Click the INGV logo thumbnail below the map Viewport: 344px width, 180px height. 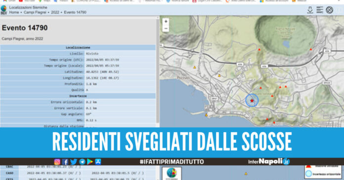tap(172, 174)
